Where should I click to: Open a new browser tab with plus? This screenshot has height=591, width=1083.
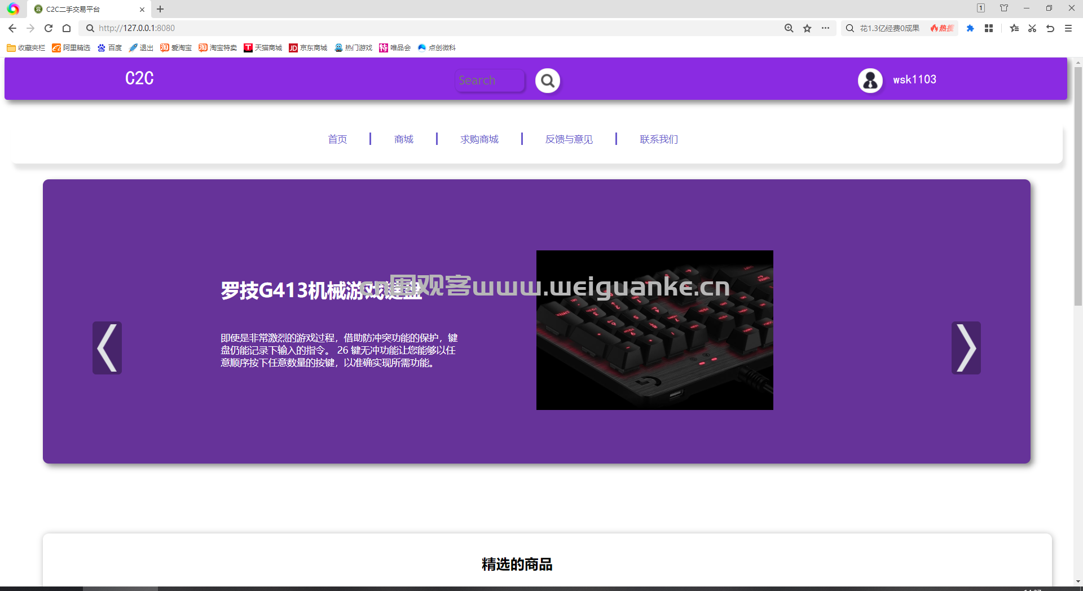pos(160,9)
